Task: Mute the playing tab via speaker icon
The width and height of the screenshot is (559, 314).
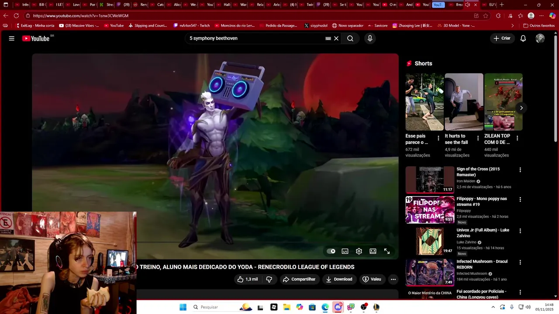Action: (x=467, y=5)
